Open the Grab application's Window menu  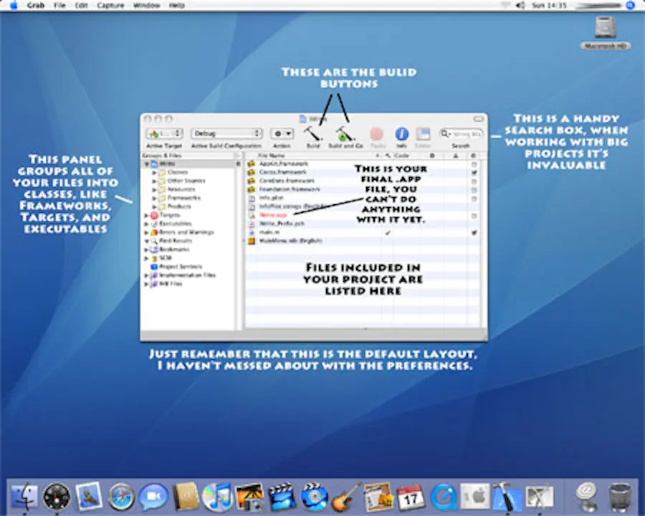coord(146,5)
